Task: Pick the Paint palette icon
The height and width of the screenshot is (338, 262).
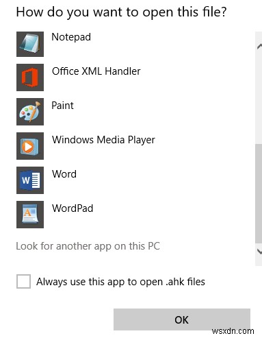Action: pyautogui.click(x=30, y=112)
